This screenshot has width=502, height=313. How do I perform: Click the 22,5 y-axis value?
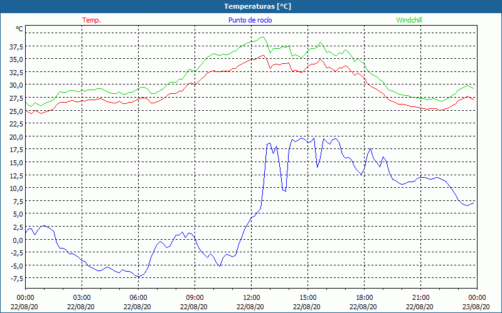pos(16,124)
